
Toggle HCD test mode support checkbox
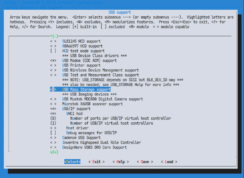point(53,51)
